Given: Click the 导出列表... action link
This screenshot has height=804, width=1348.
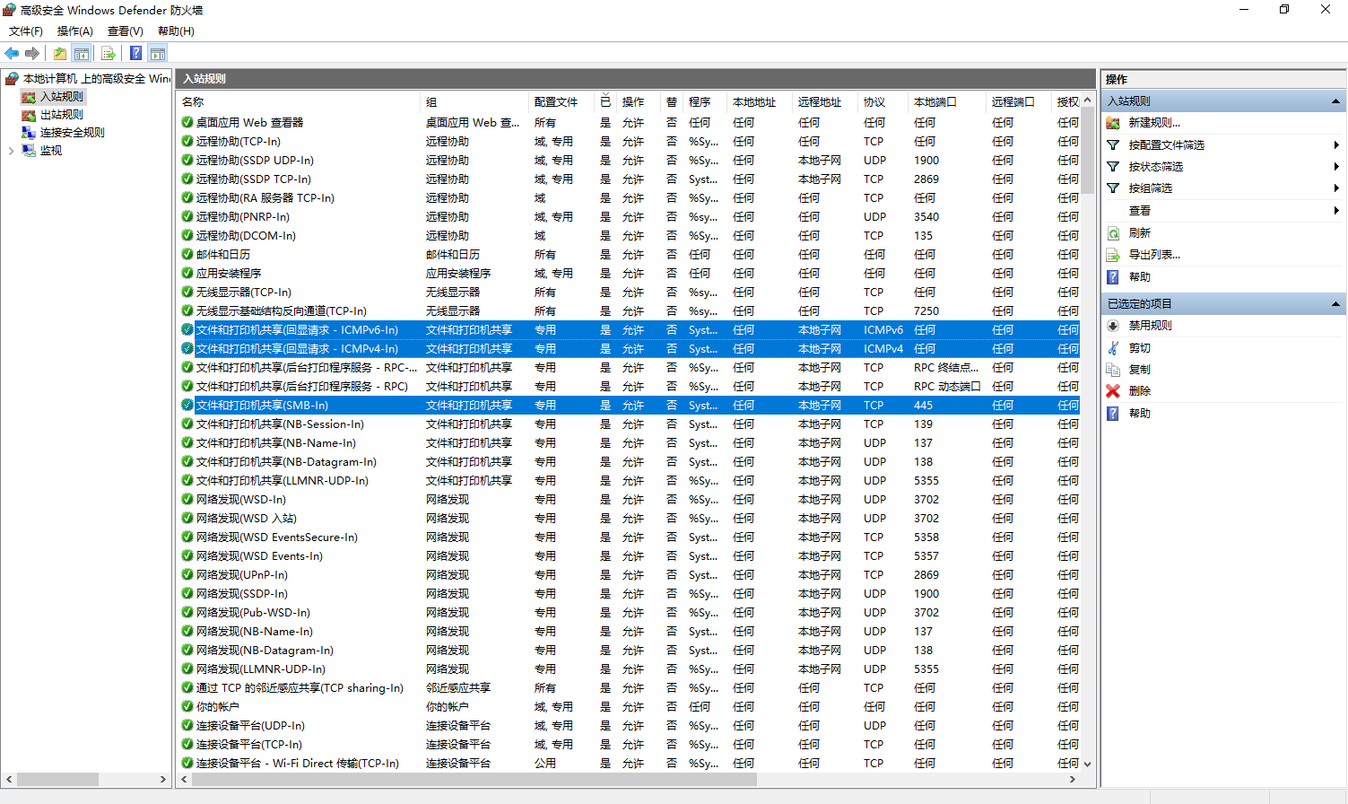Looking at the screenshot, I should (x=1154, y=255).
